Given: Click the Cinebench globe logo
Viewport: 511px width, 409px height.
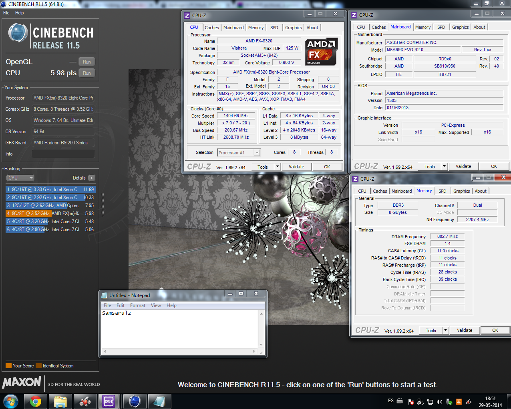Looking at the screenshot, I should [18, 33].
